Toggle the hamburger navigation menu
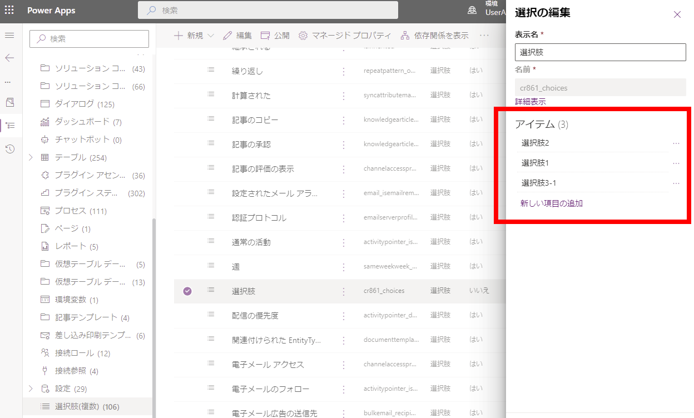The height and width of the screenshot is (418, 694). pos(9,36)
